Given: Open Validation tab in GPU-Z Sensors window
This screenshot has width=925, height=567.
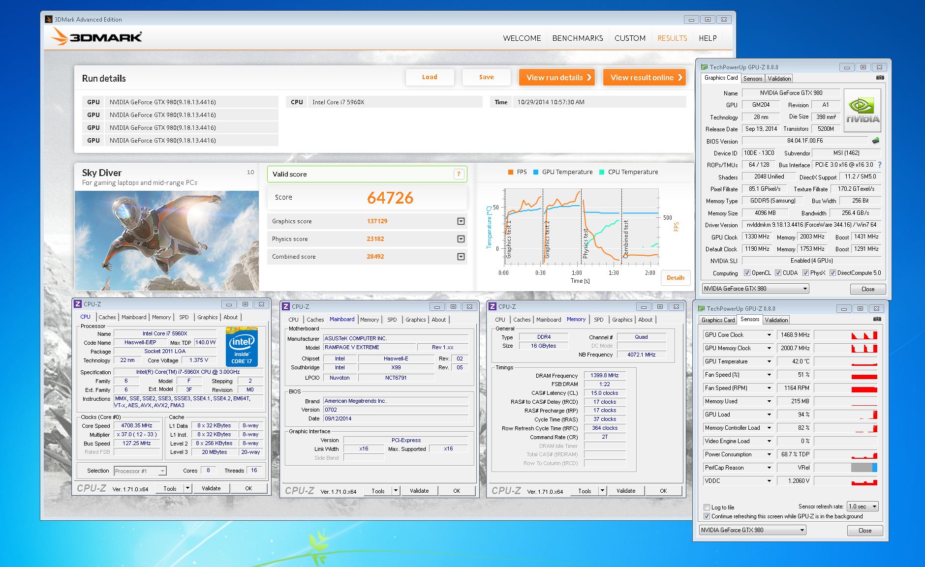Looking at the screenshot, I should pyautogui.click(x=776, y=320).
